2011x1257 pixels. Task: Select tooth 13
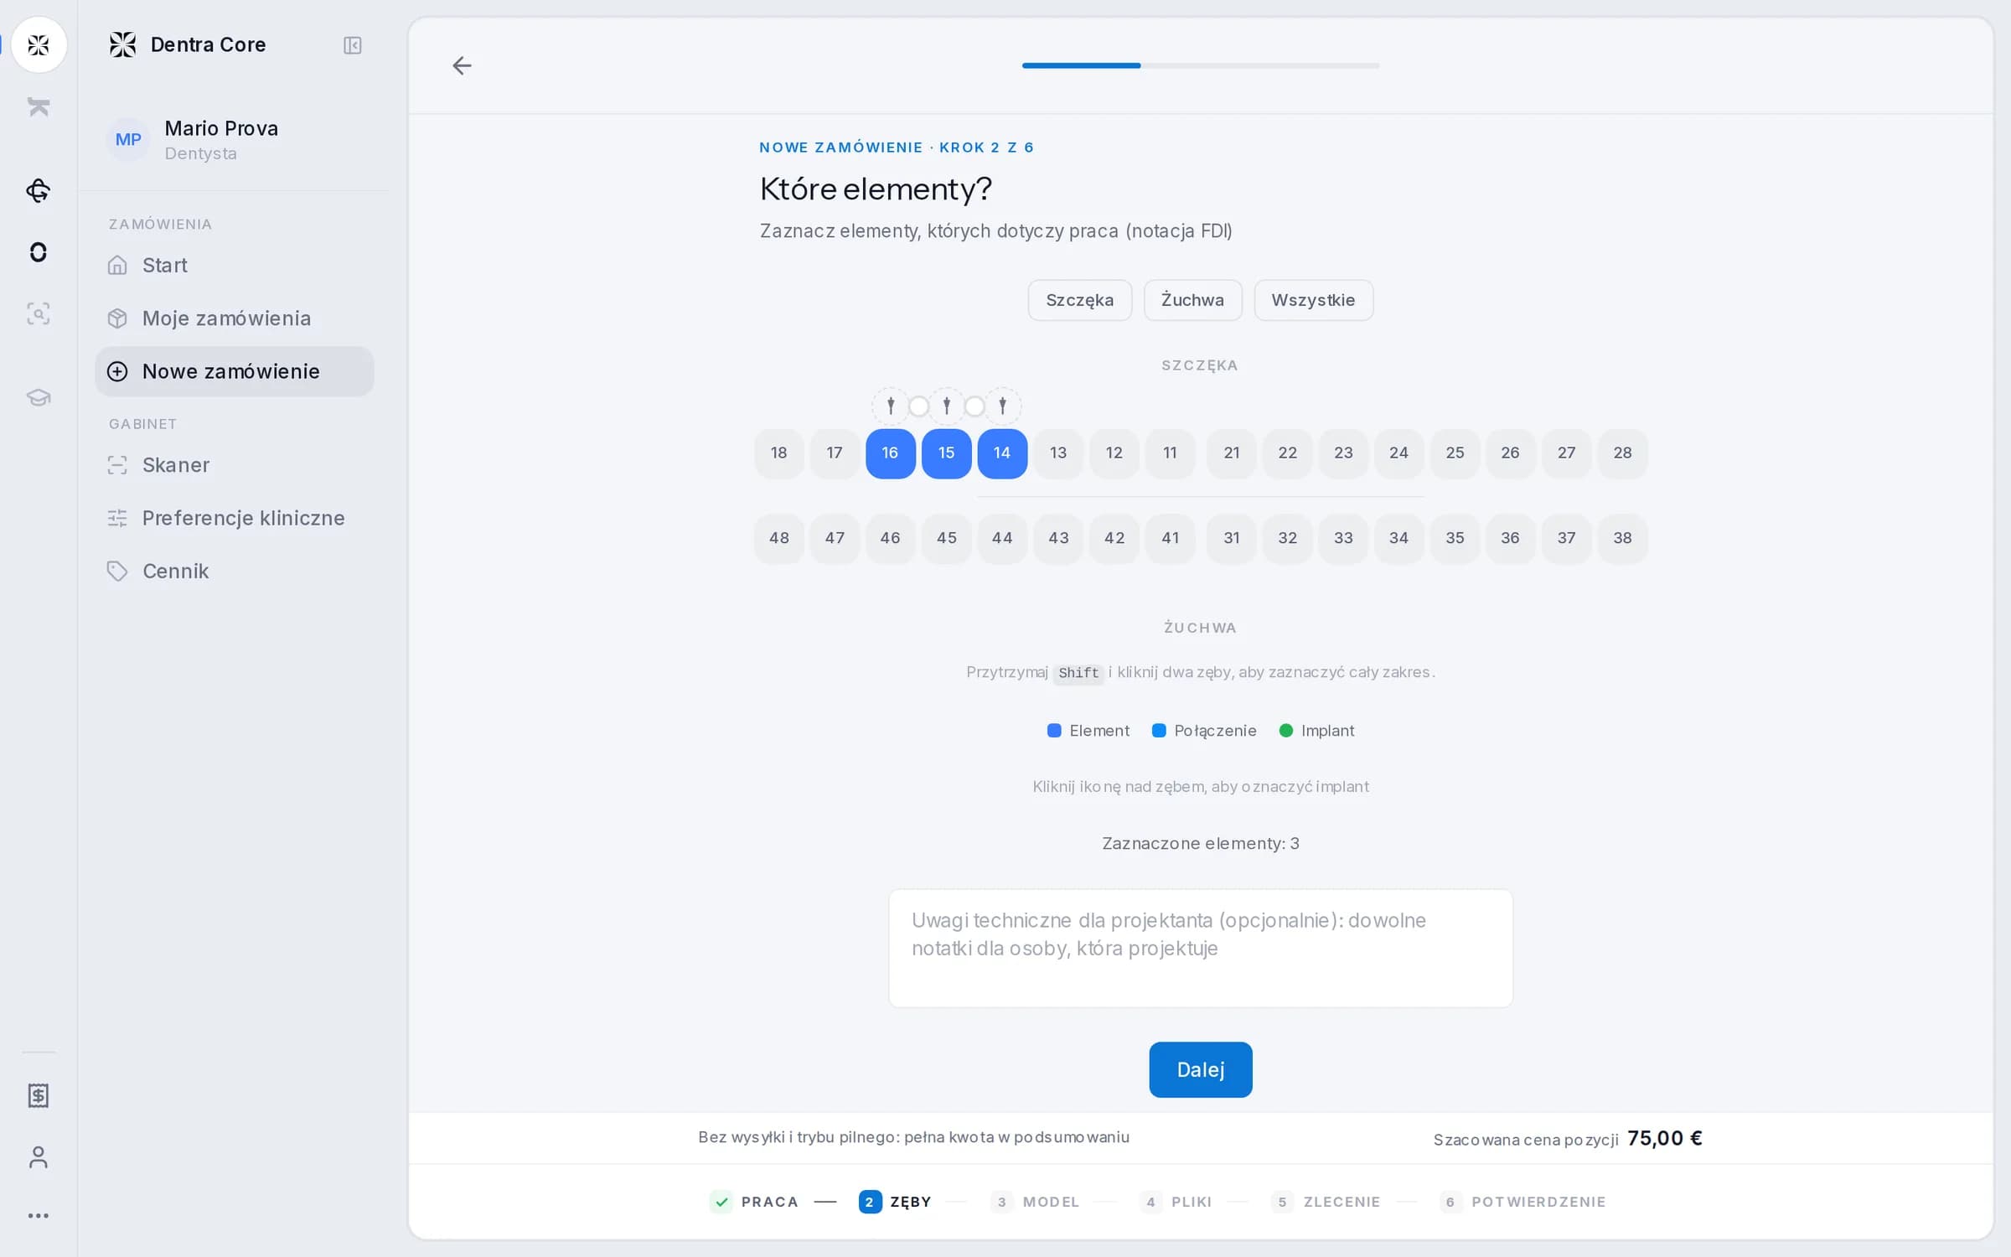click(1058, 453)
